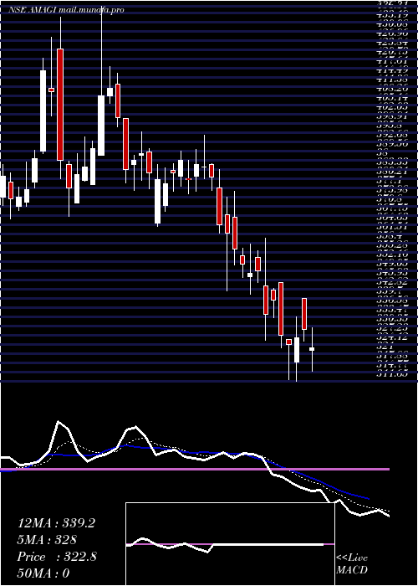Select the latest rightmost candlestick on the chart
This screenshot has height=586, width=418.
(312, 349)
